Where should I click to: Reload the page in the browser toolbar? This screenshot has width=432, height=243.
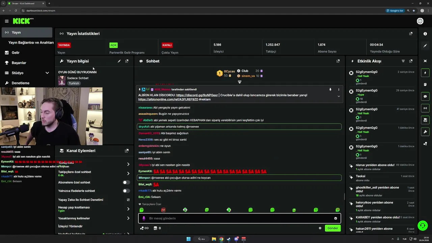click(16, 10)
